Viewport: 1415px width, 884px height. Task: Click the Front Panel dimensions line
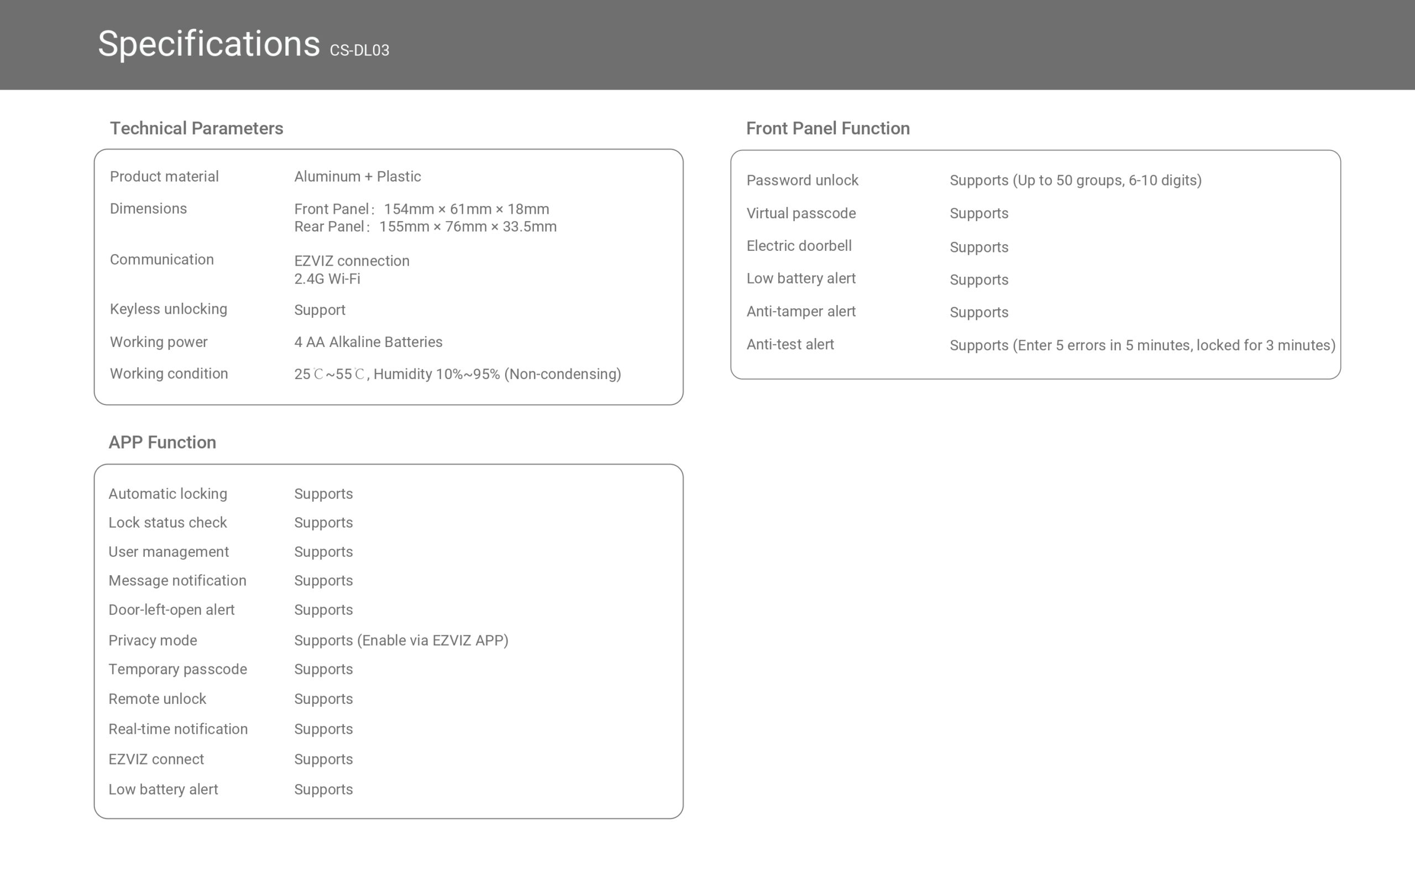pos(421,209)
